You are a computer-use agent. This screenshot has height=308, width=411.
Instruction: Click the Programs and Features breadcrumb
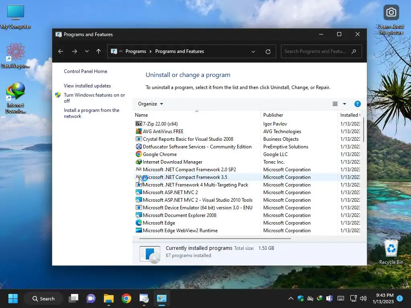click(179, 51)
